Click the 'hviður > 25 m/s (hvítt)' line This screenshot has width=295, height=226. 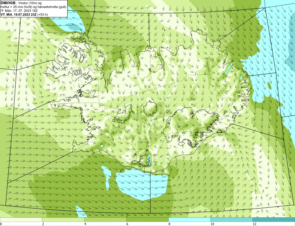point(33,7)
